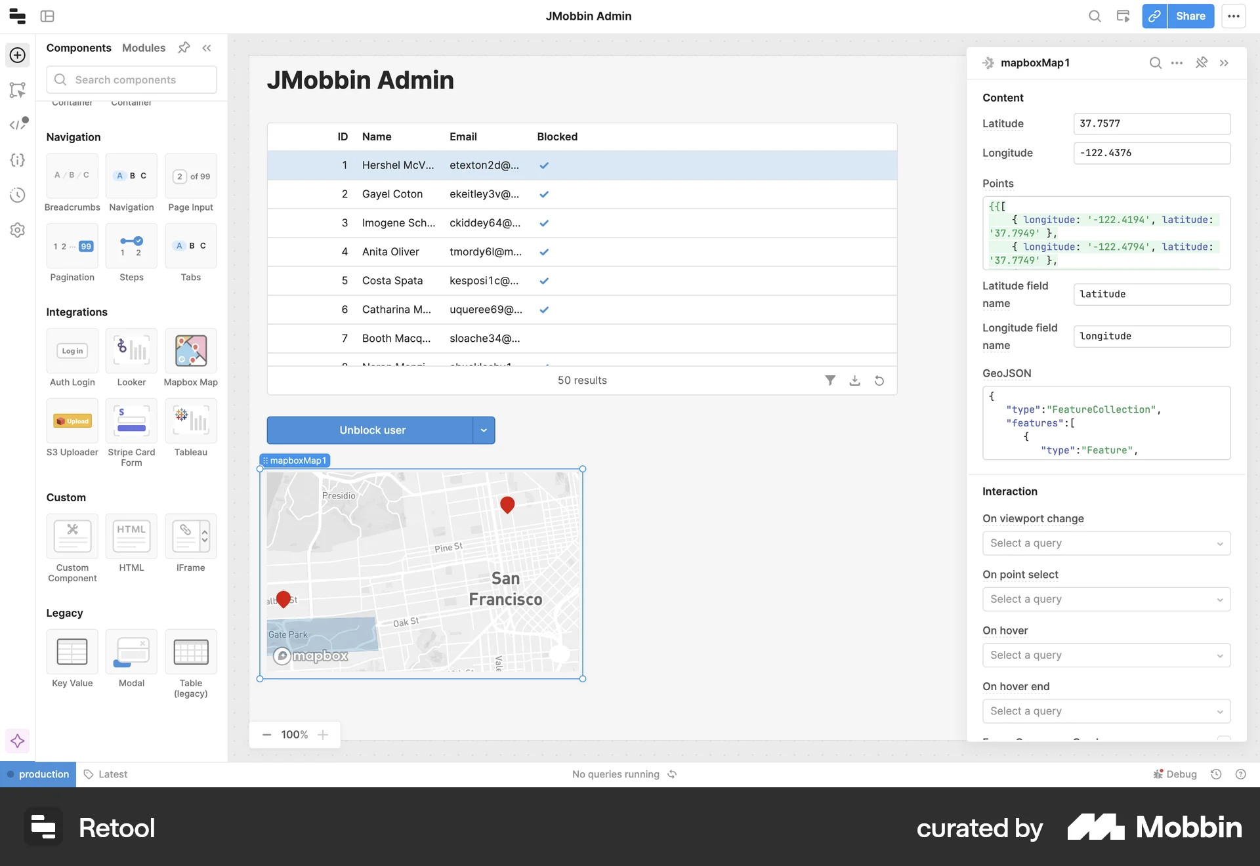Switch to the Modules tab
The width and height of the screenshot is (1260, 866).
[x=144, y=48]
